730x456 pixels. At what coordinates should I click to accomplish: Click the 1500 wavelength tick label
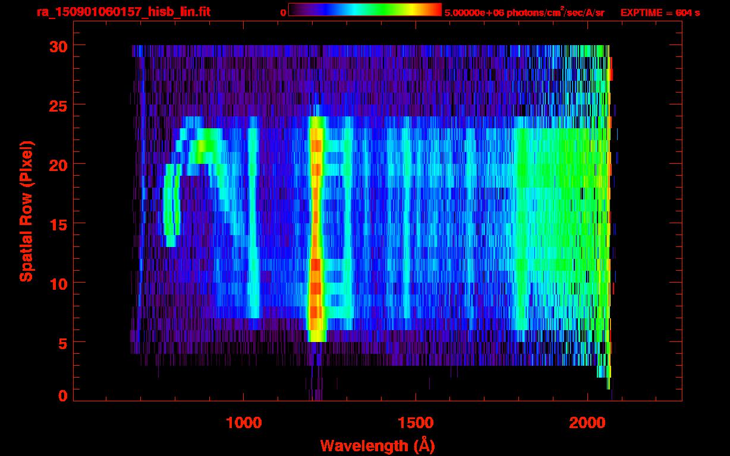tap(416, 423)
